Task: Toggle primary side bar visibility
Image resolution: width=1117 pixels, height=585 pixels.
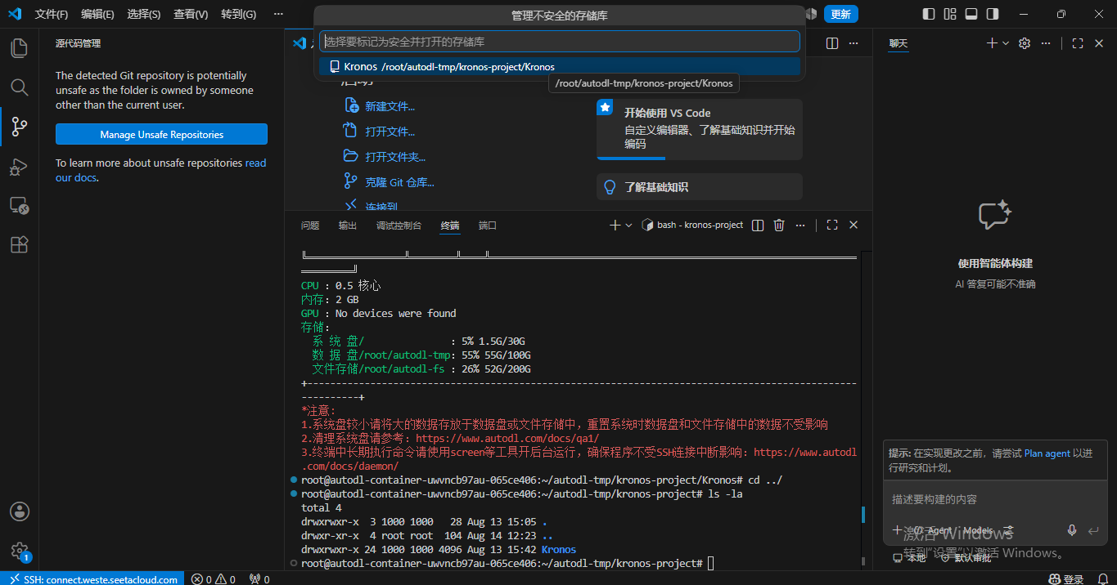Action: click(929, 14)
